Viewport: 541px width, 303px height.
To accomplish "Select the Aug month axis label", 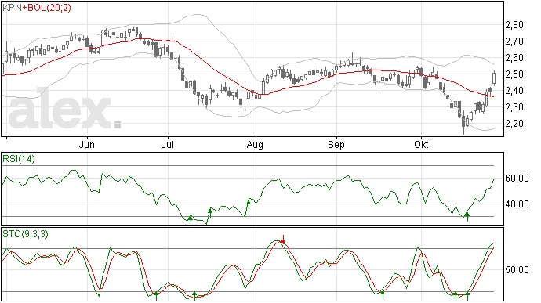I will (255, 145).
